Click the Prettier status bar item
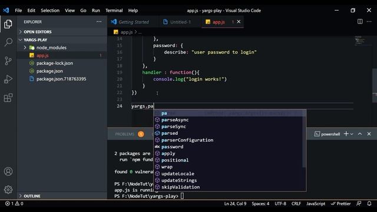This screenshot has height=212, width=377. pyautogui.click(x=340, y=204)
